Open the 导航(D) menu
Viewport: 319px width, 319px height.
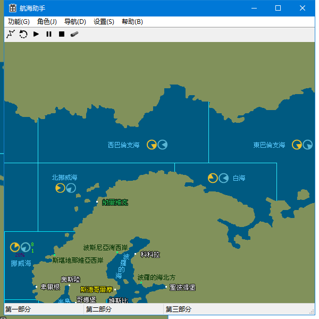pos(75,22)
